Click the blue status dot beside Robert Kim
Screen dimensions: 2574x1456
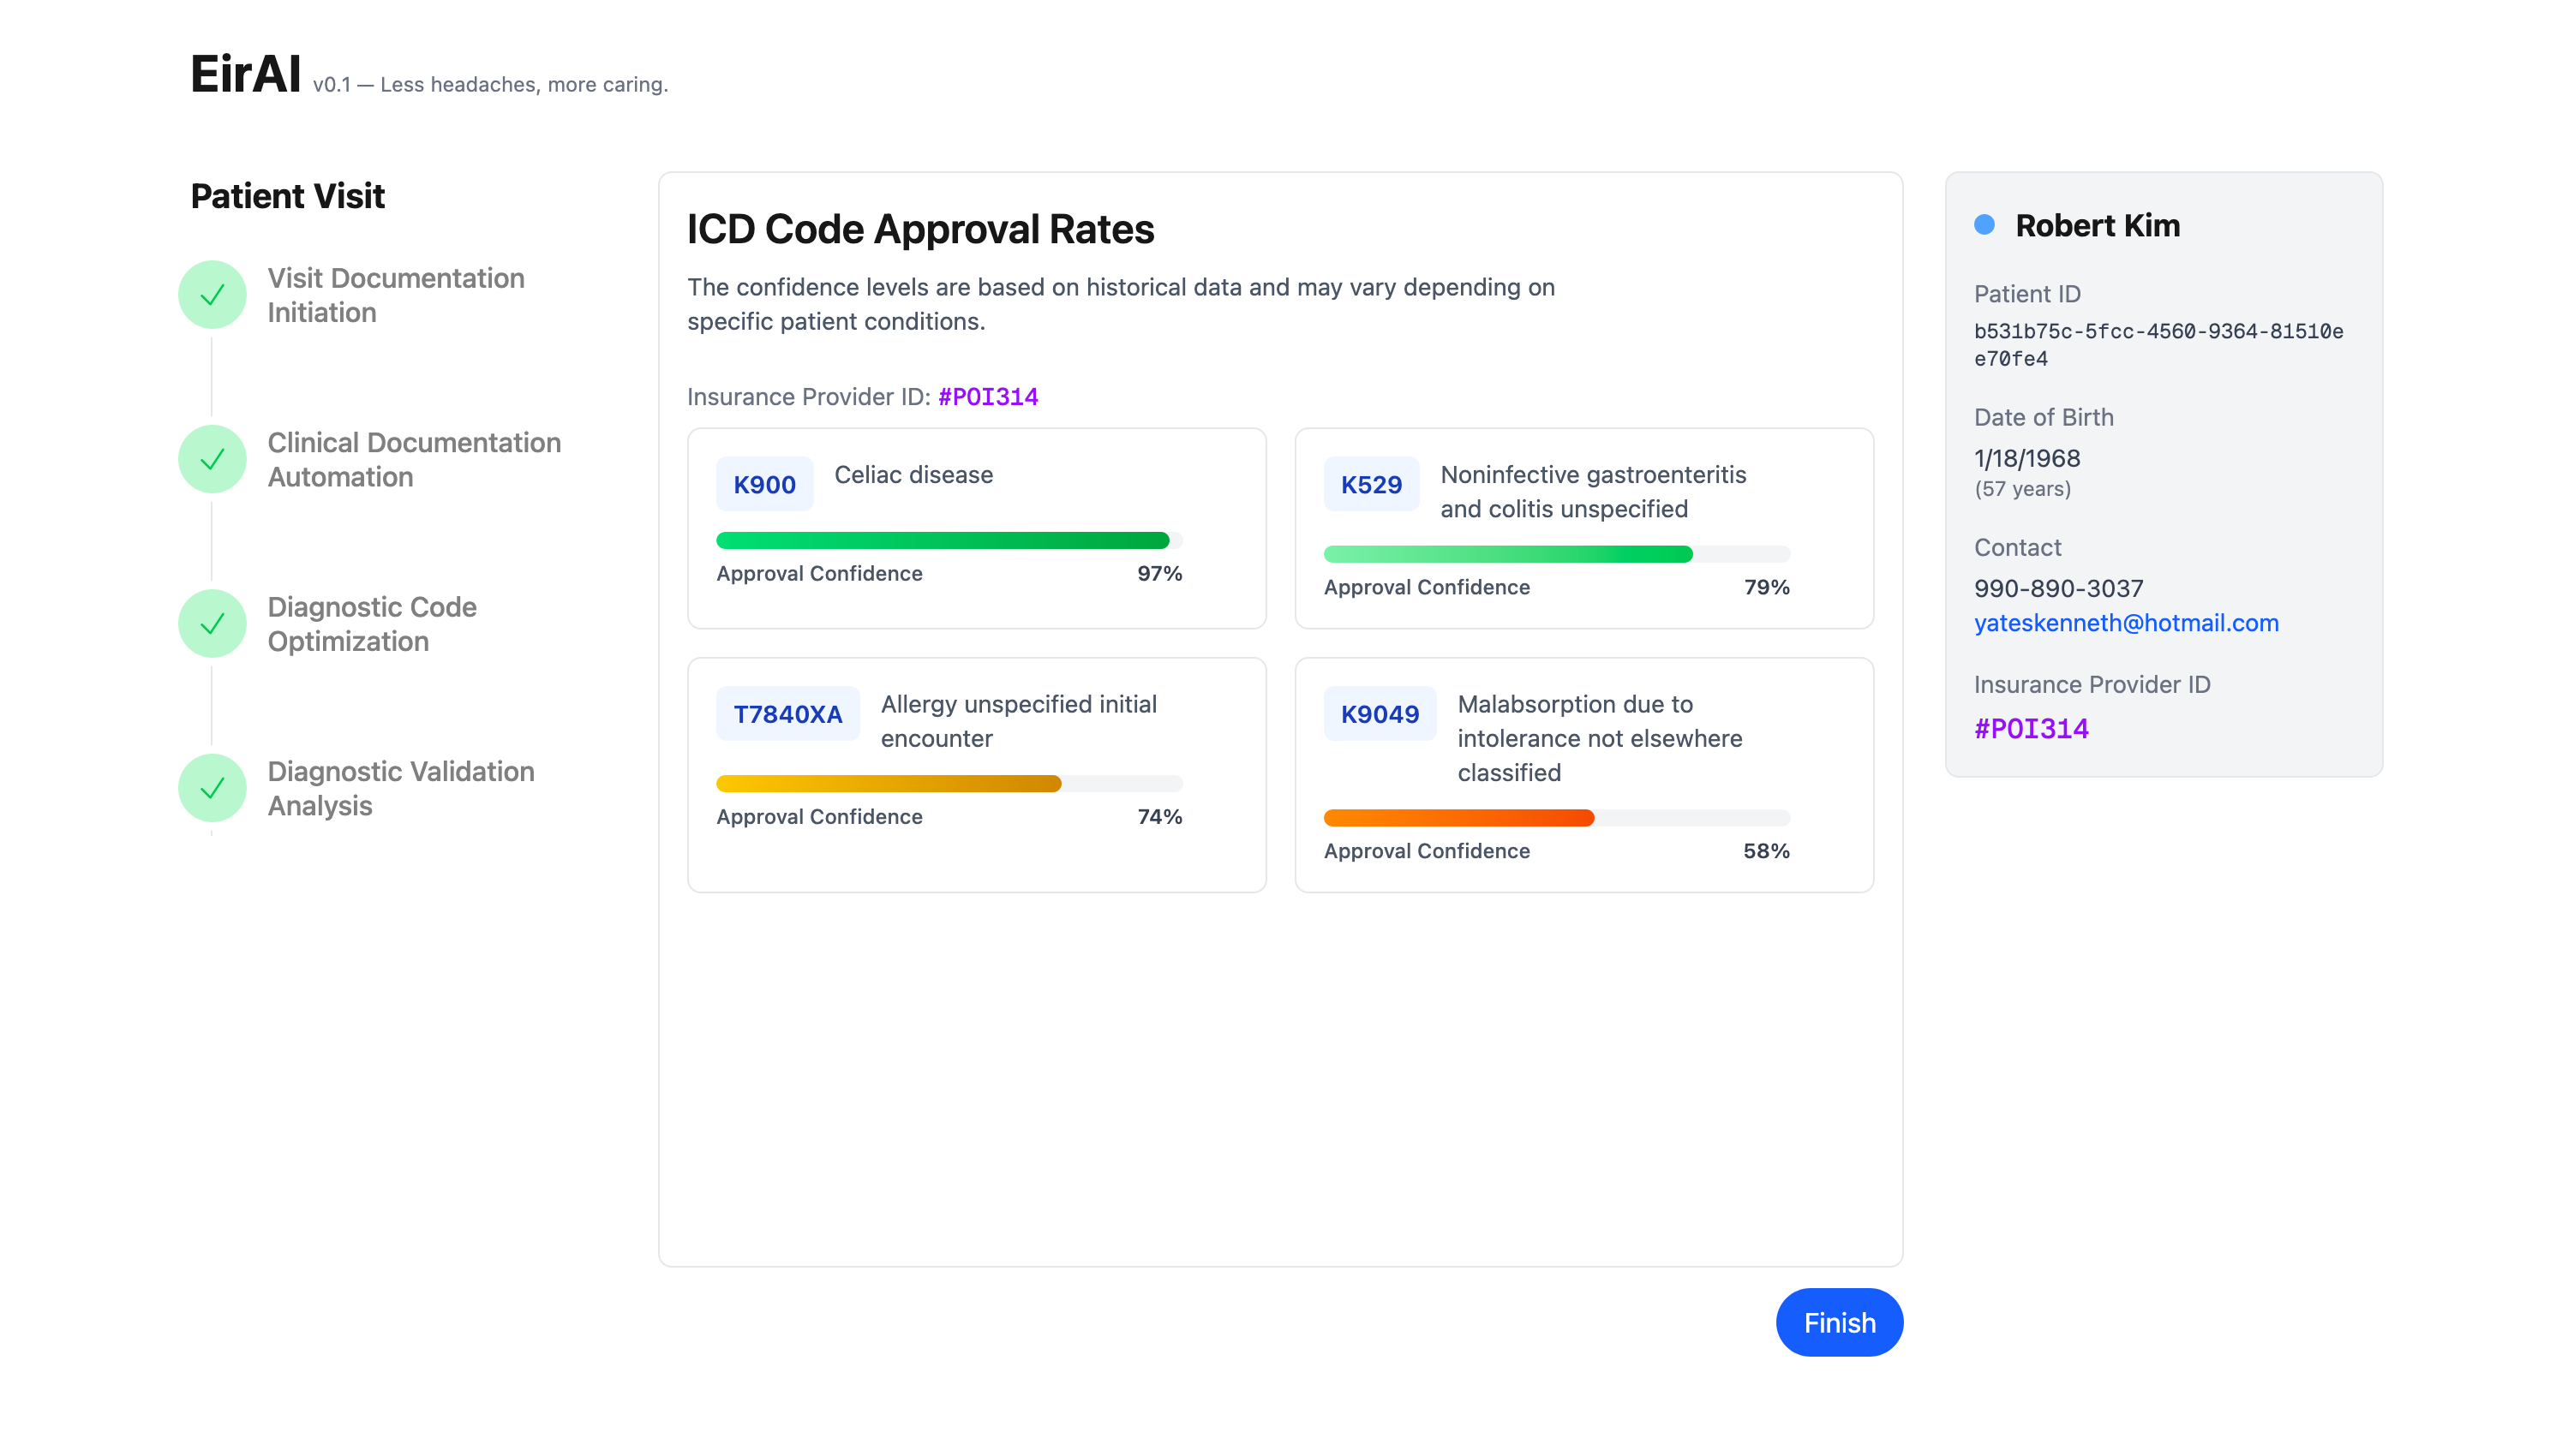[1984, 225]
